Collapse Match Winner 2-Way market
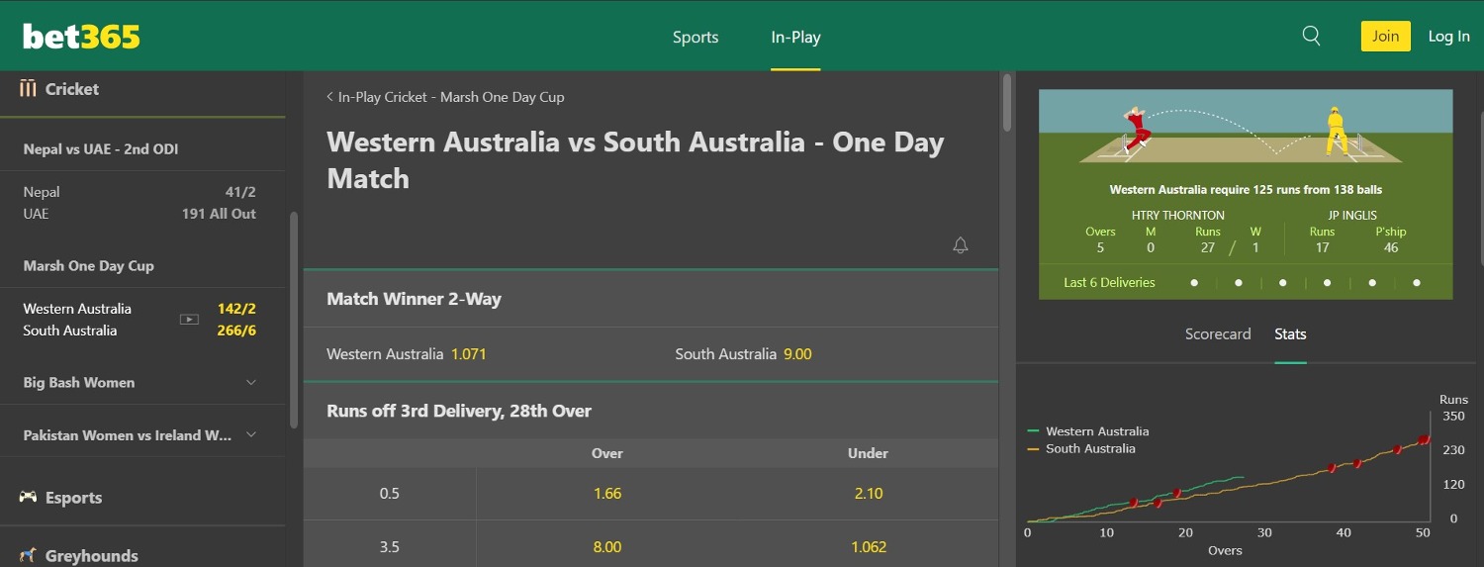This screenshot has height=567, width=1484. (650, 299)
